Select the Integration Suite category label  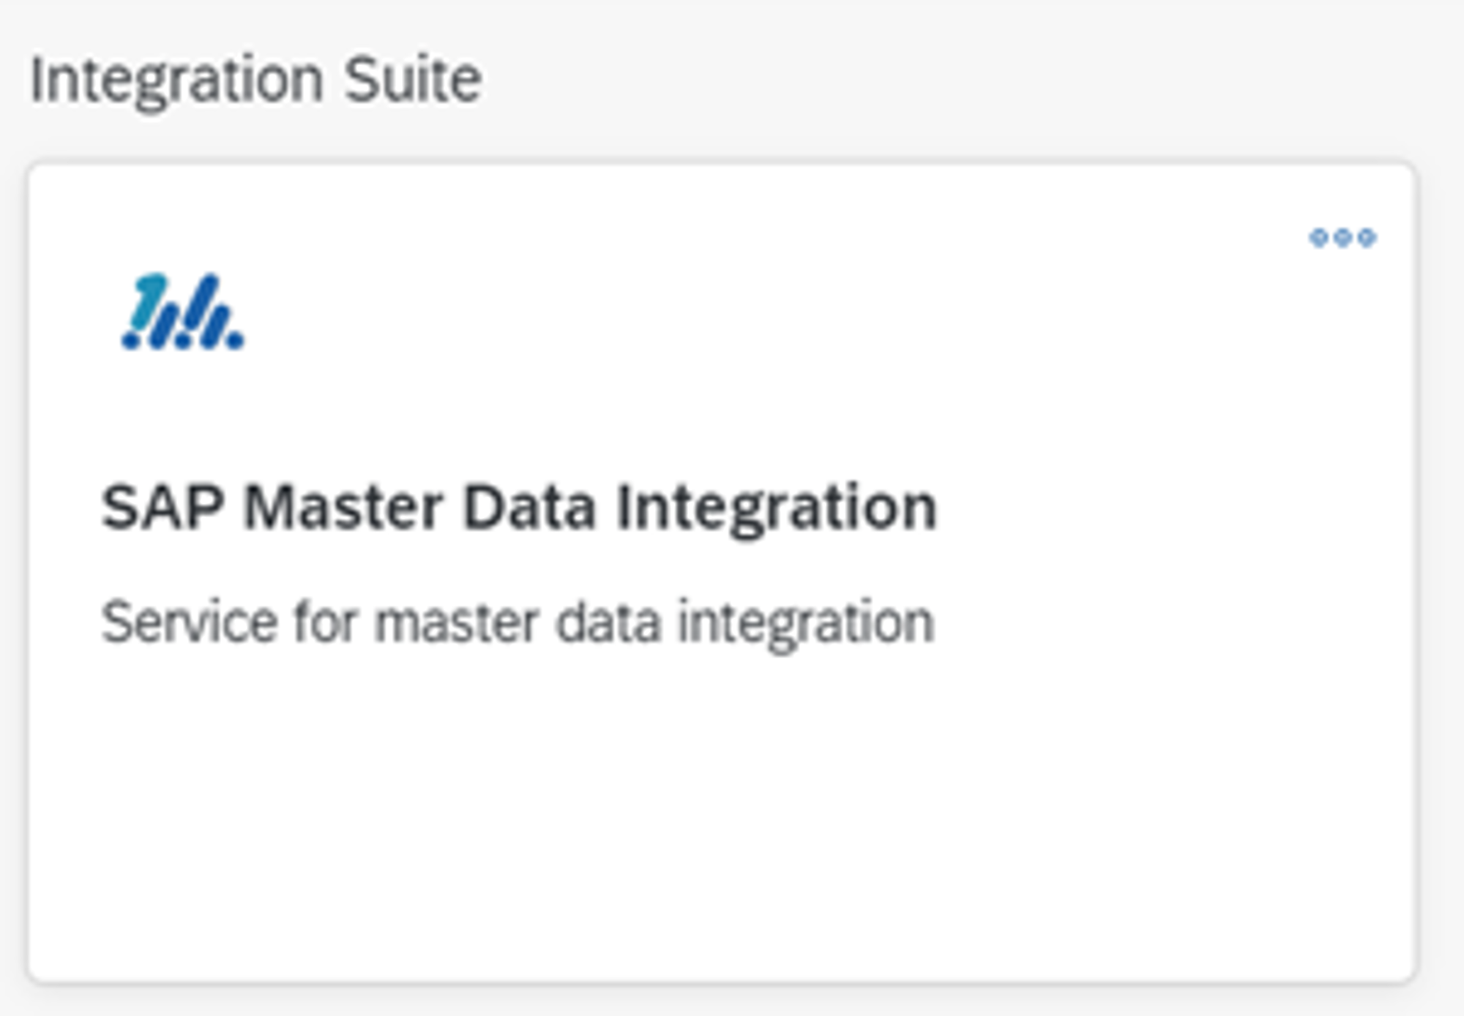(255, 80)
